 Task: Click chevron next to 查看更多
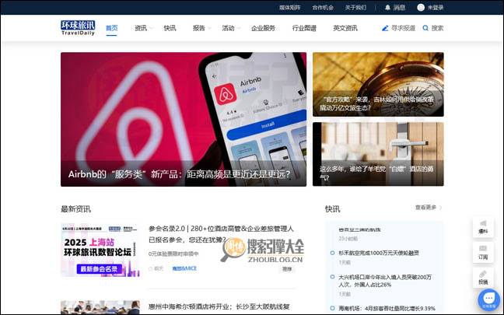(x=441, y=208)
